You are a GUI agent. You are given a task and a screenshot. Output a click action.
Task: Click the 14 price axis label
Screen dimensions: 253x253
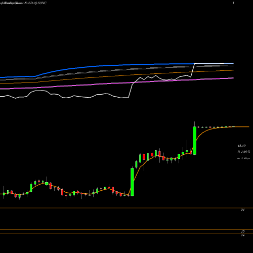click(243, 235)
